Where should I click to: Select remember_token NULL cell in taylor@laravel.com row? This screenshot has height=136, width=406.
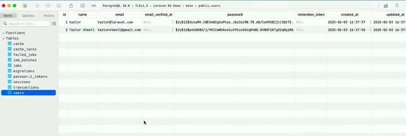311,22
